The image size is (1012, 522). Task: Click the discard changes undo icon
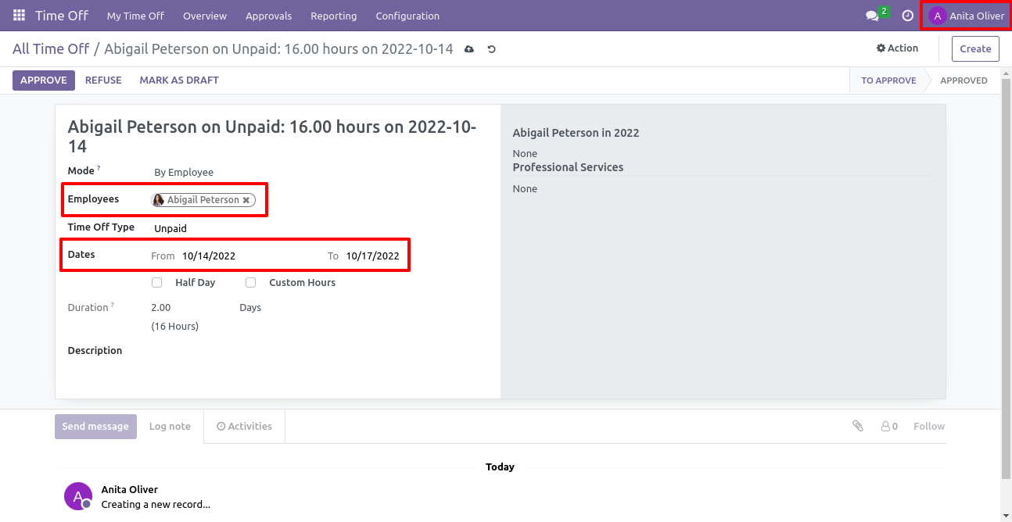[492, 49]
